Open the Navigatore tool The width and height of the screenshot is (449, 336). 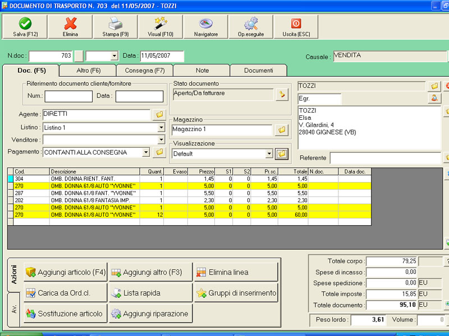[206, 24]
